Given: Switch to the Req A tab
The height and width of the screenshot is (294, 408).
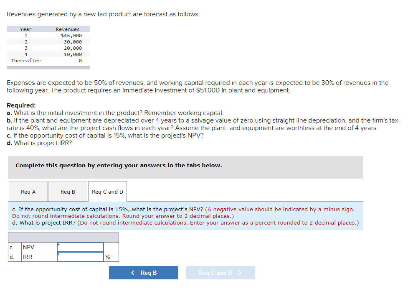Looking at the screenshot, I should pos(28,192).
